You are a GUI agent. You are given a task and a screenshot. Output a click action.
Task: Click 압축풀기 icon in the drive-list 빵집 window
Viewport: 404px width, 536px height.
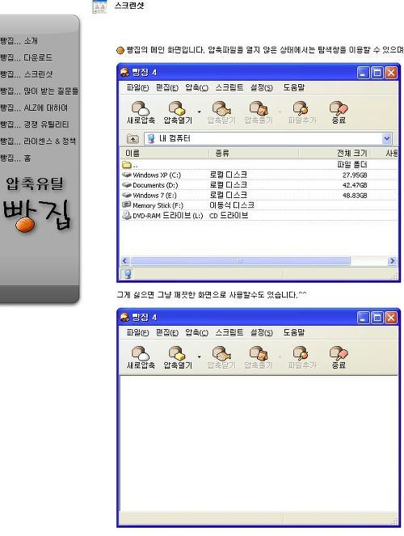click(x=259, y=108)
